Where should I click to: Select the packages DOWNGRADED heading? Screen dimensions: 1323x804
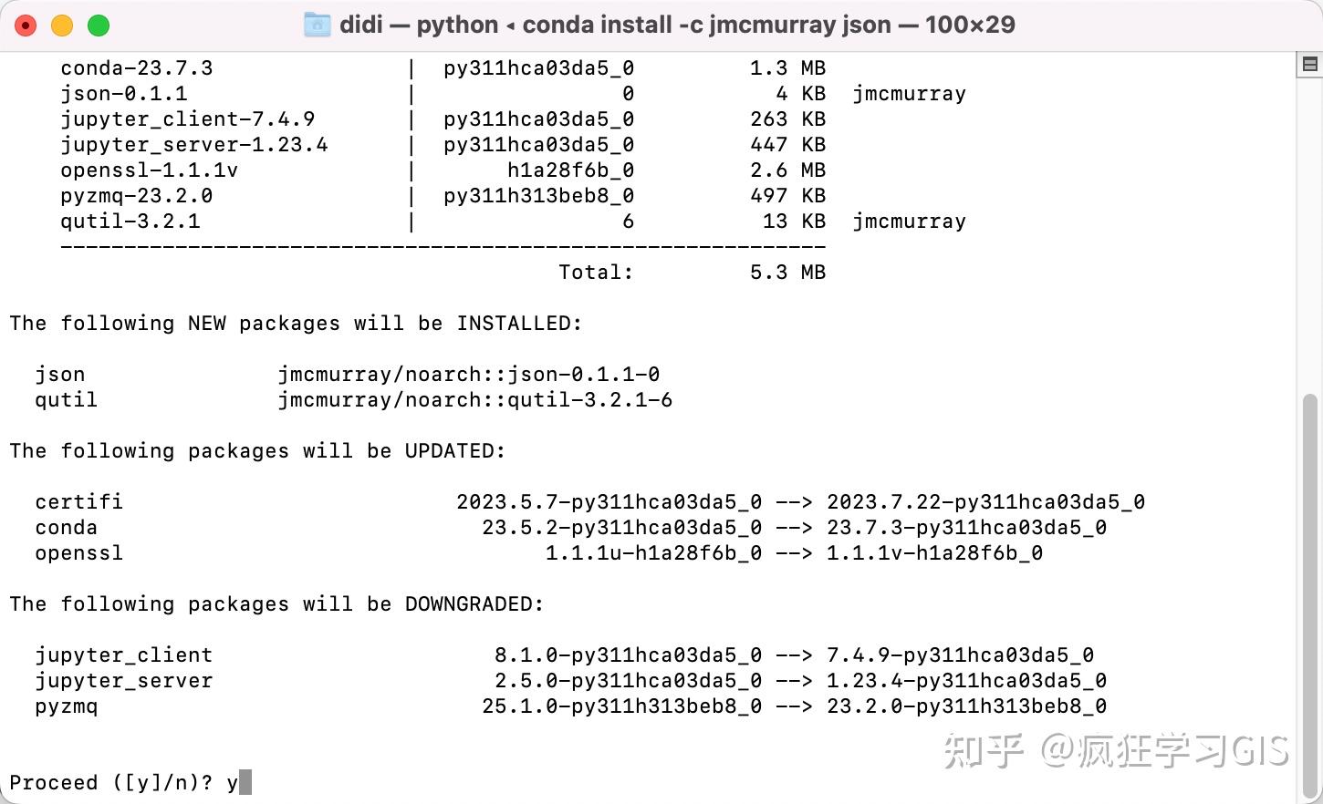(276, 603)
